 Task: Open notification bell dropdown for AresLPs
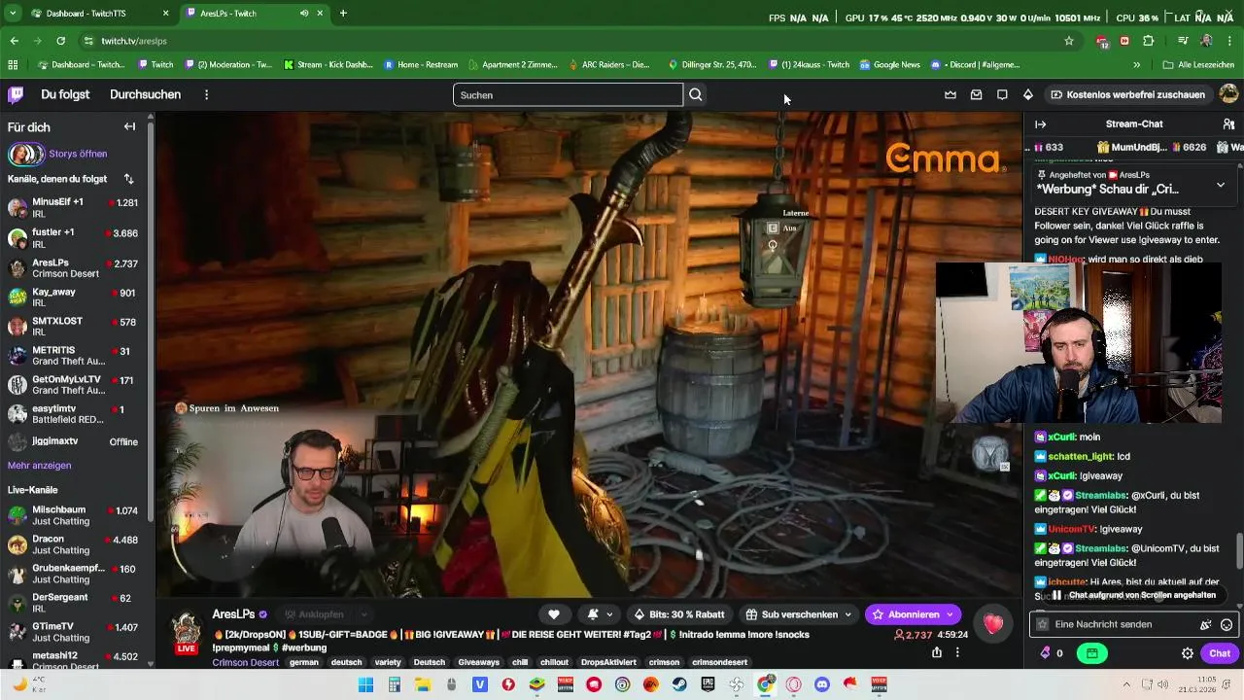click(x=599, y=614)
